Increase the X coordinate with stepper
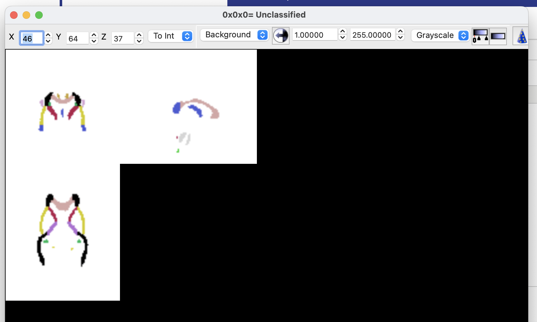Screen dimensions: 537x322 [x=48, y=35]
